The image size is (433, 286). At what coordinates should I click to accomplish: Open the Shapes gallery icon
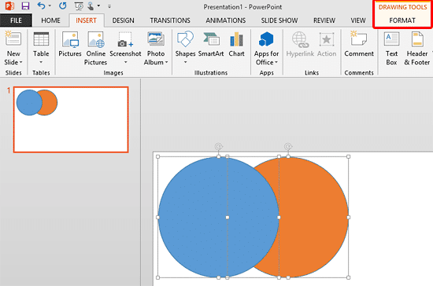pos(185,39)
